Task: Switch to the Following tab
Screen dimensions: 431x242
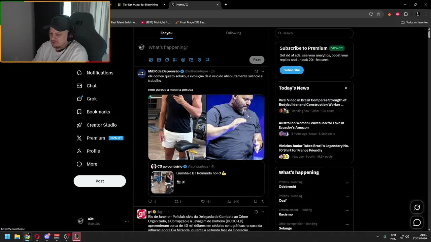Action: (x=234, y=33)
